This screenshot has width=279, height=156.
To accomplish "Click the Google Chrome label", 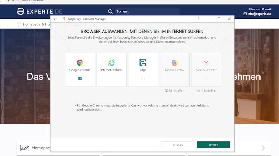I will (80, 70).
